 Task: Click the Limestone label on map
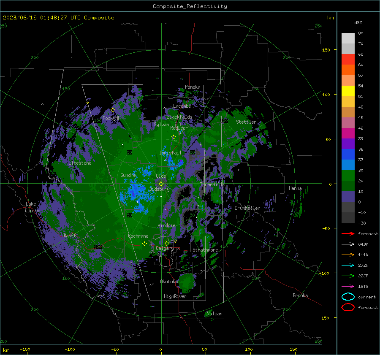tap(80, 163)
